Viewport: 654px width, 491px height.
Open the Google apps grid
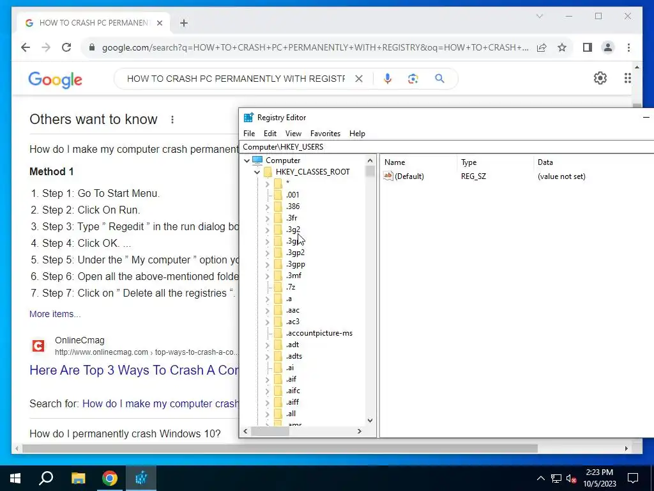click(x=628, y=78)
